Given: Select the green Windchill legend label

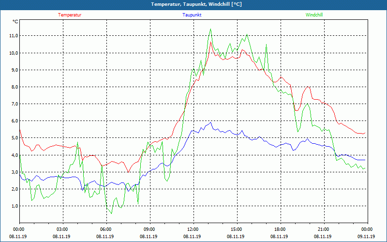Looking at the screenshot, I should [x=314, y=15].
